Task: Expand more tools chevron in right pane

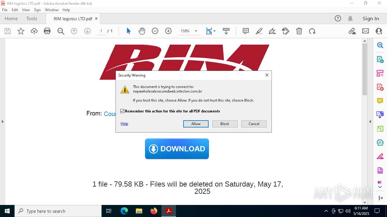Action: (380, 187)
